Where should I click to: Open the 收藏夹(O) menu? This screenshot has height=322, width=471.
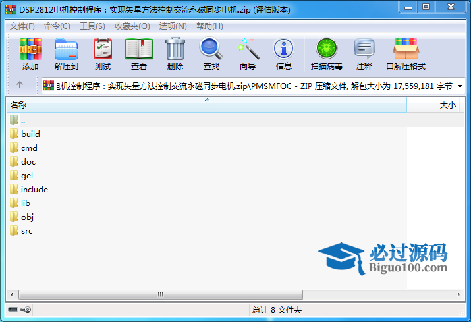(x=132, y=26)
